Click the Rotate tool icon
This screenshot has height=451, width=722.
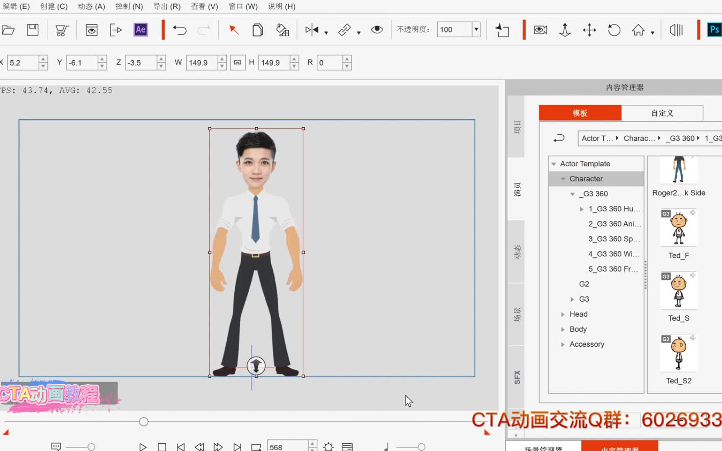(x=614, y=30)
